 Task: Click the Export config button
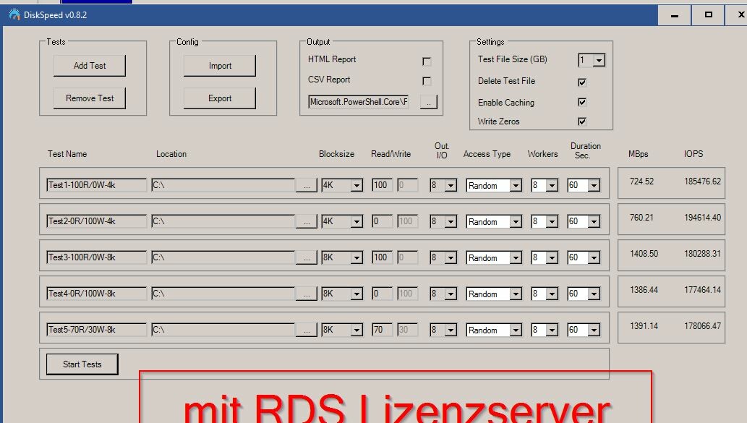[220, 98]
